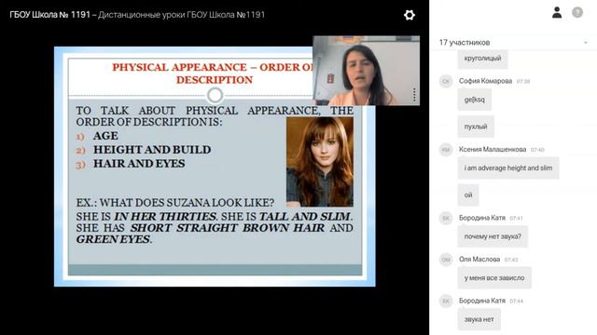
Task: Select chat message 'у меня все зависло'
Action: 494,278
